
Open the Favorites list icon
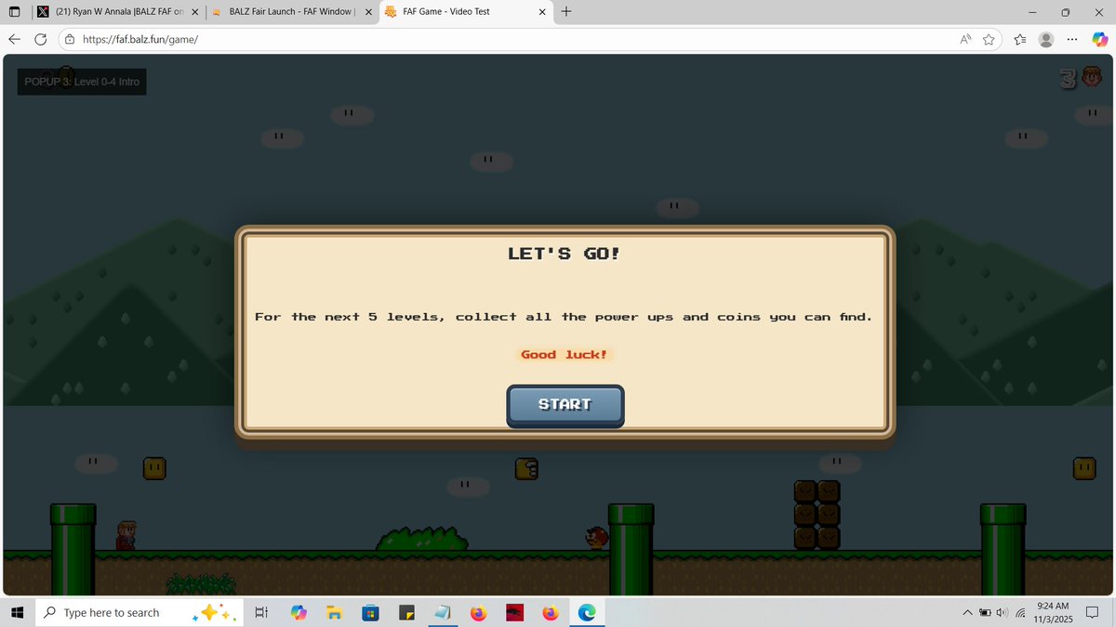pos(1020,39)
